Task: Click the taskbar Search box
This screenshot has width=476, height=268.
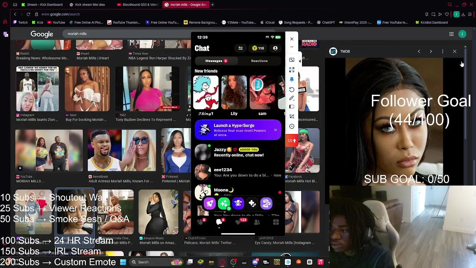Action: click(x=156, y=262)
